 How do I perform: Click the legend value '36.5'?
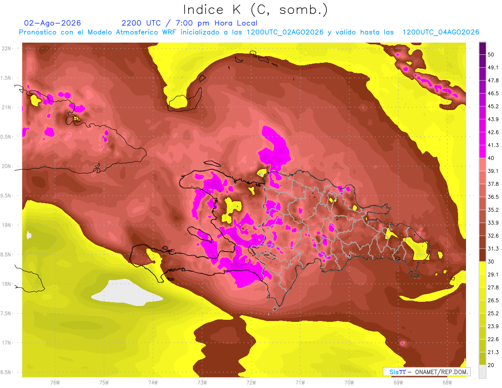point(493,197)
